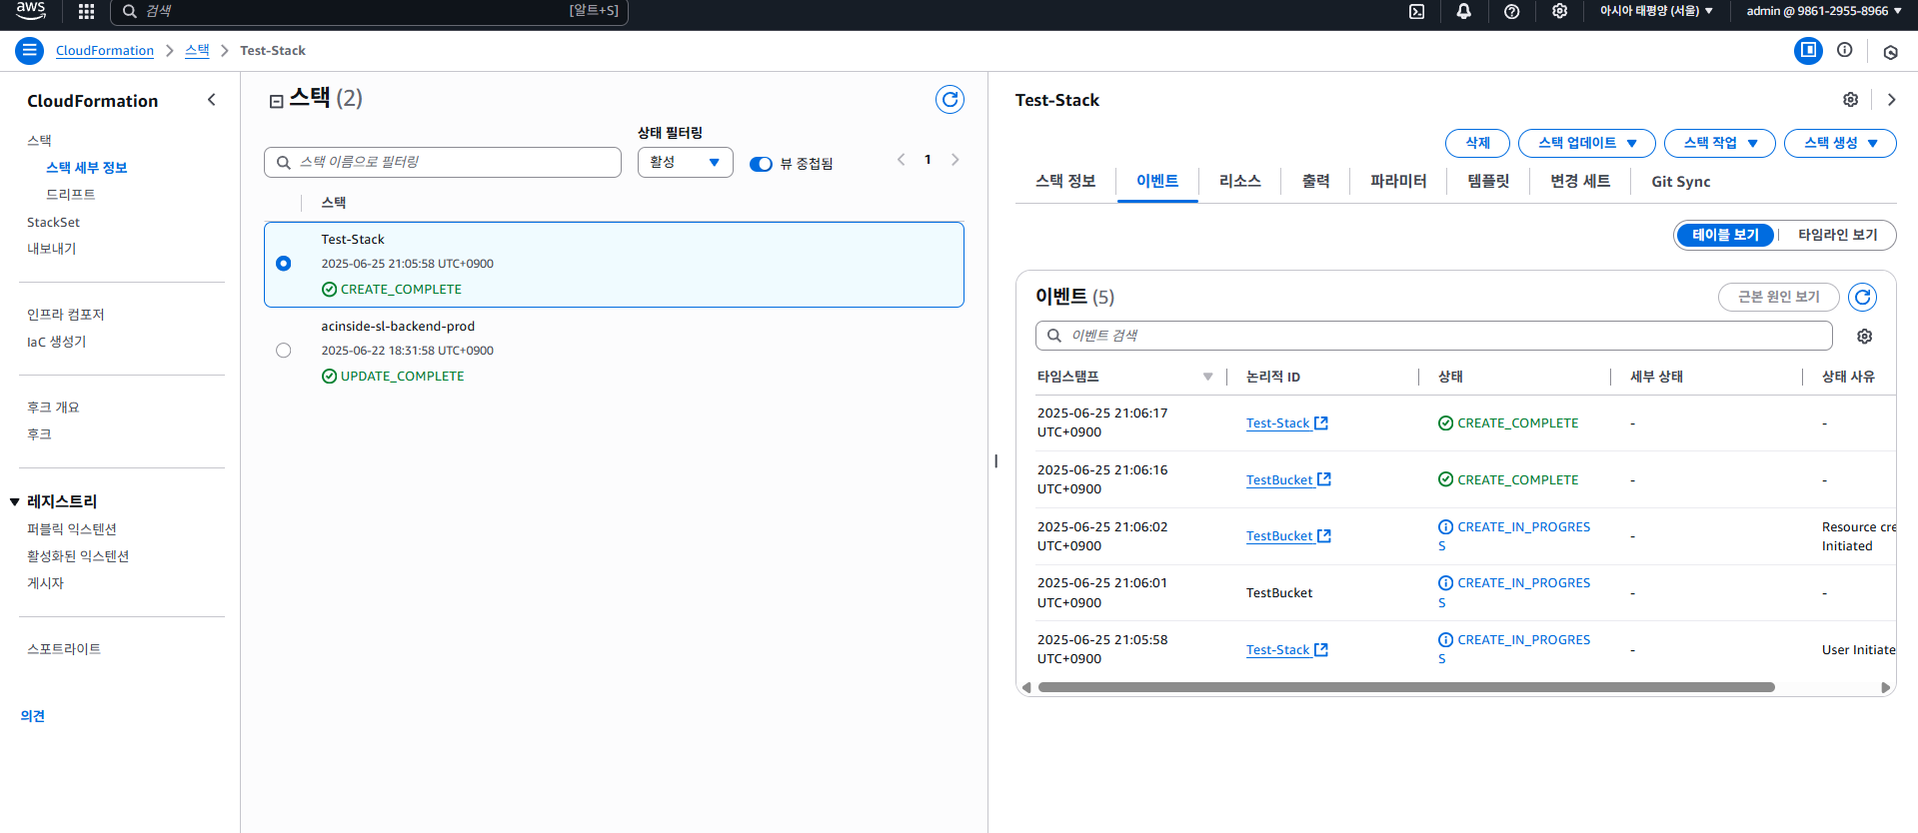This screenshot has width=1918, height=833.
Task: Focus the AWS global search box
Action: [370, 11]
